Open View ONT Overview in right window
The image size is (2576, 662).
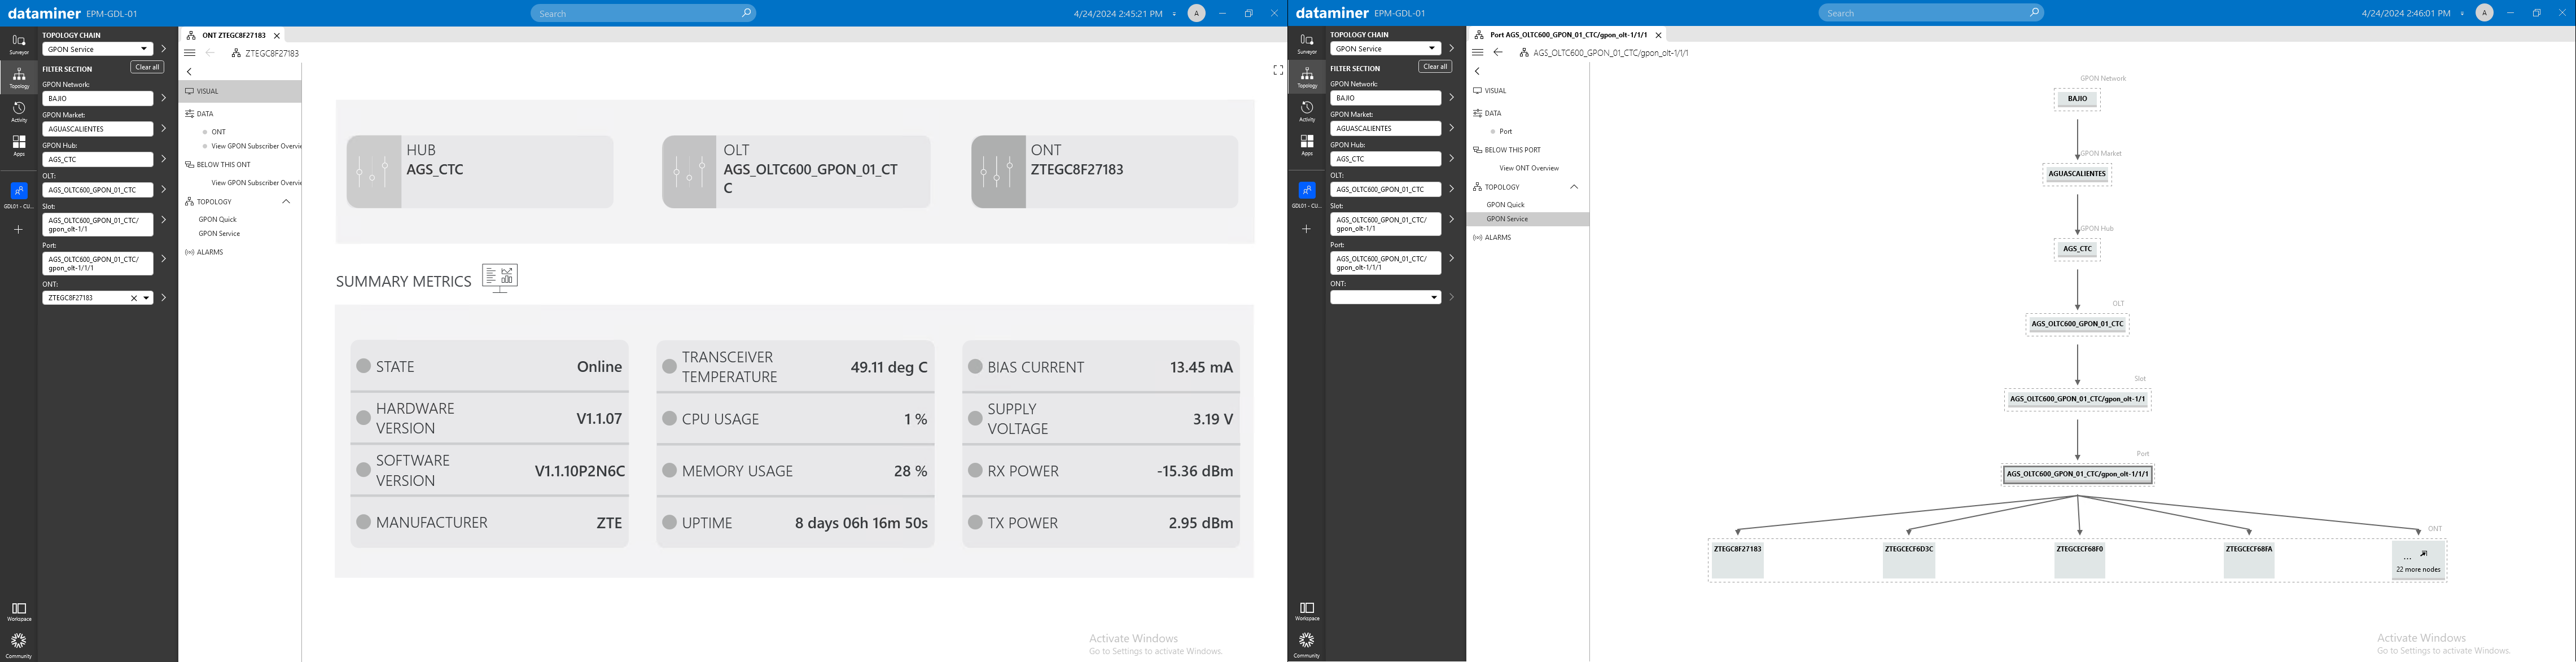tap(1529, 168)
